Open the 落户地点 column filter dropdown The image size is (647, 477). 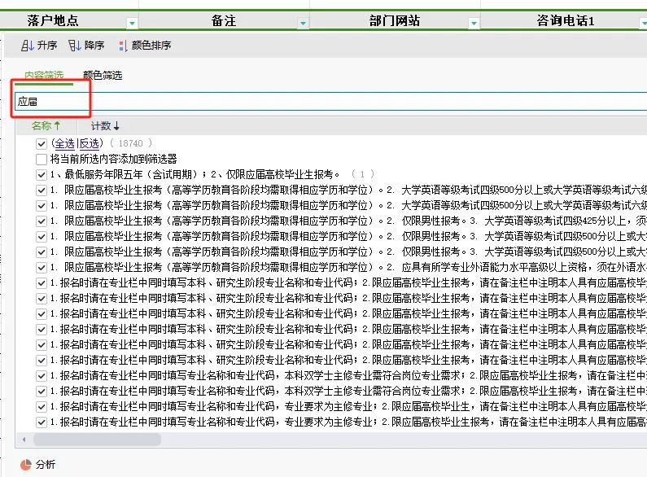pyautogui.click(x=132, y=23)
